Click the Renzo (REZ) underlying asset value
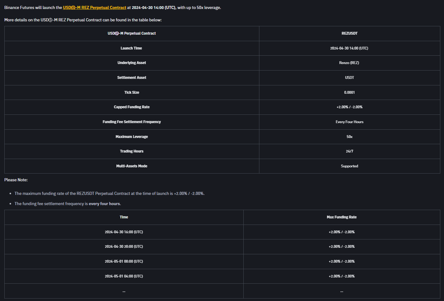 pos(349,63)
